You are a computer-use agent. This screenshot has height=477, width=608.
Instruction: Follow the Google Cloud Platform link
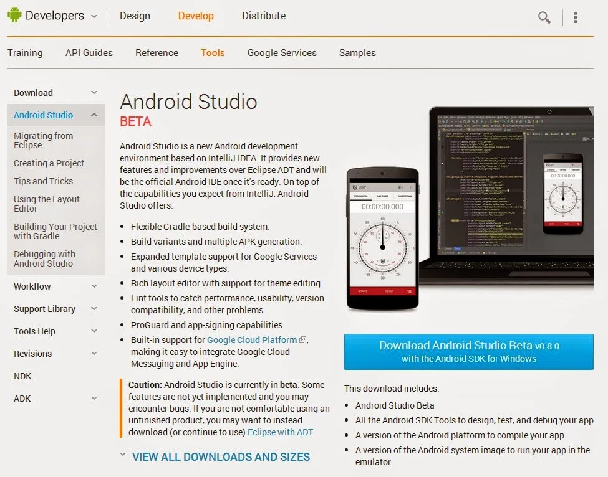coord(252,340)
